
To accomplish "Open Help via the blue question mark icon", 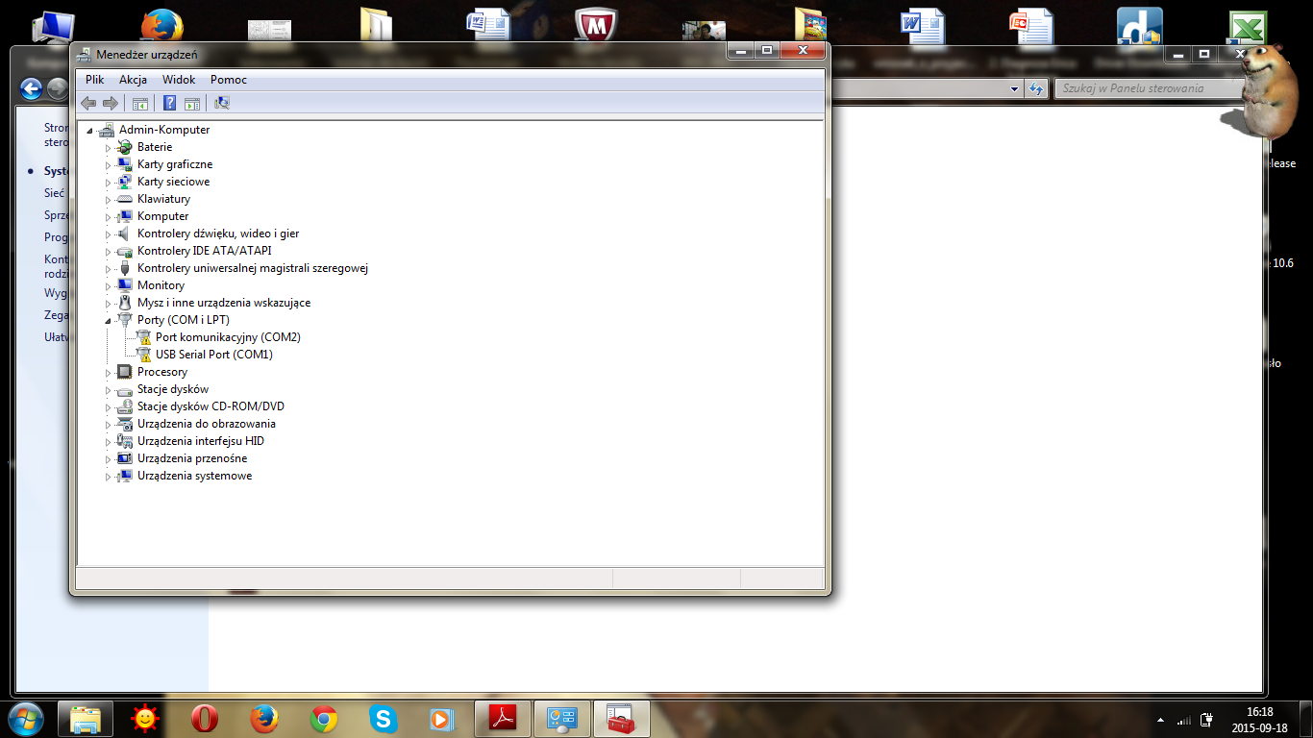I will pos(170,103).
